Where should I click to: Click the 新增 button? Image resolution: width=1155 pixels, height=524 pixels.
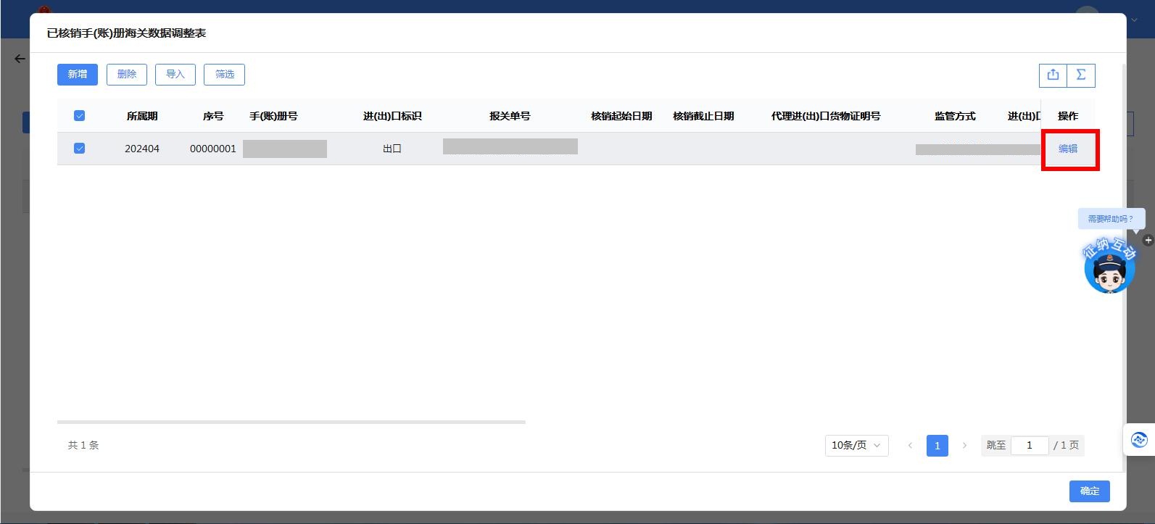[78, 75]
